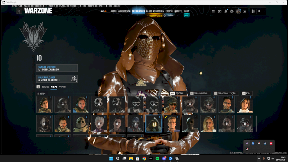Screen dimensions: 288x162
Task: Select the locked skull-mask operator in second row
Action: 136,123
